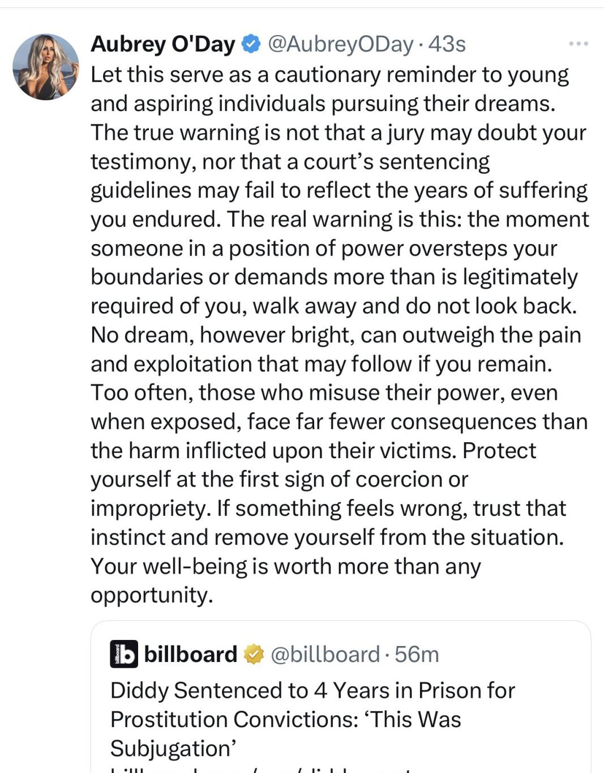Open Aubrey O'Day's profile picture
604x773 pixels.
pyautogui.click(x=46, y=67)
